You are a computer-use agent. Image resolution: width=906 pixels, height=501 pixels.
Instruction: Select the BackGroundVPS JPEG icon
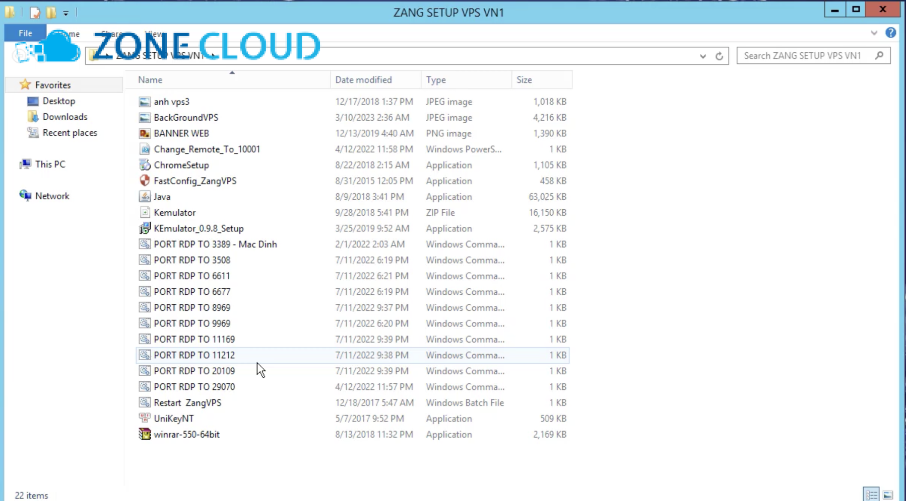coord(145,118)
